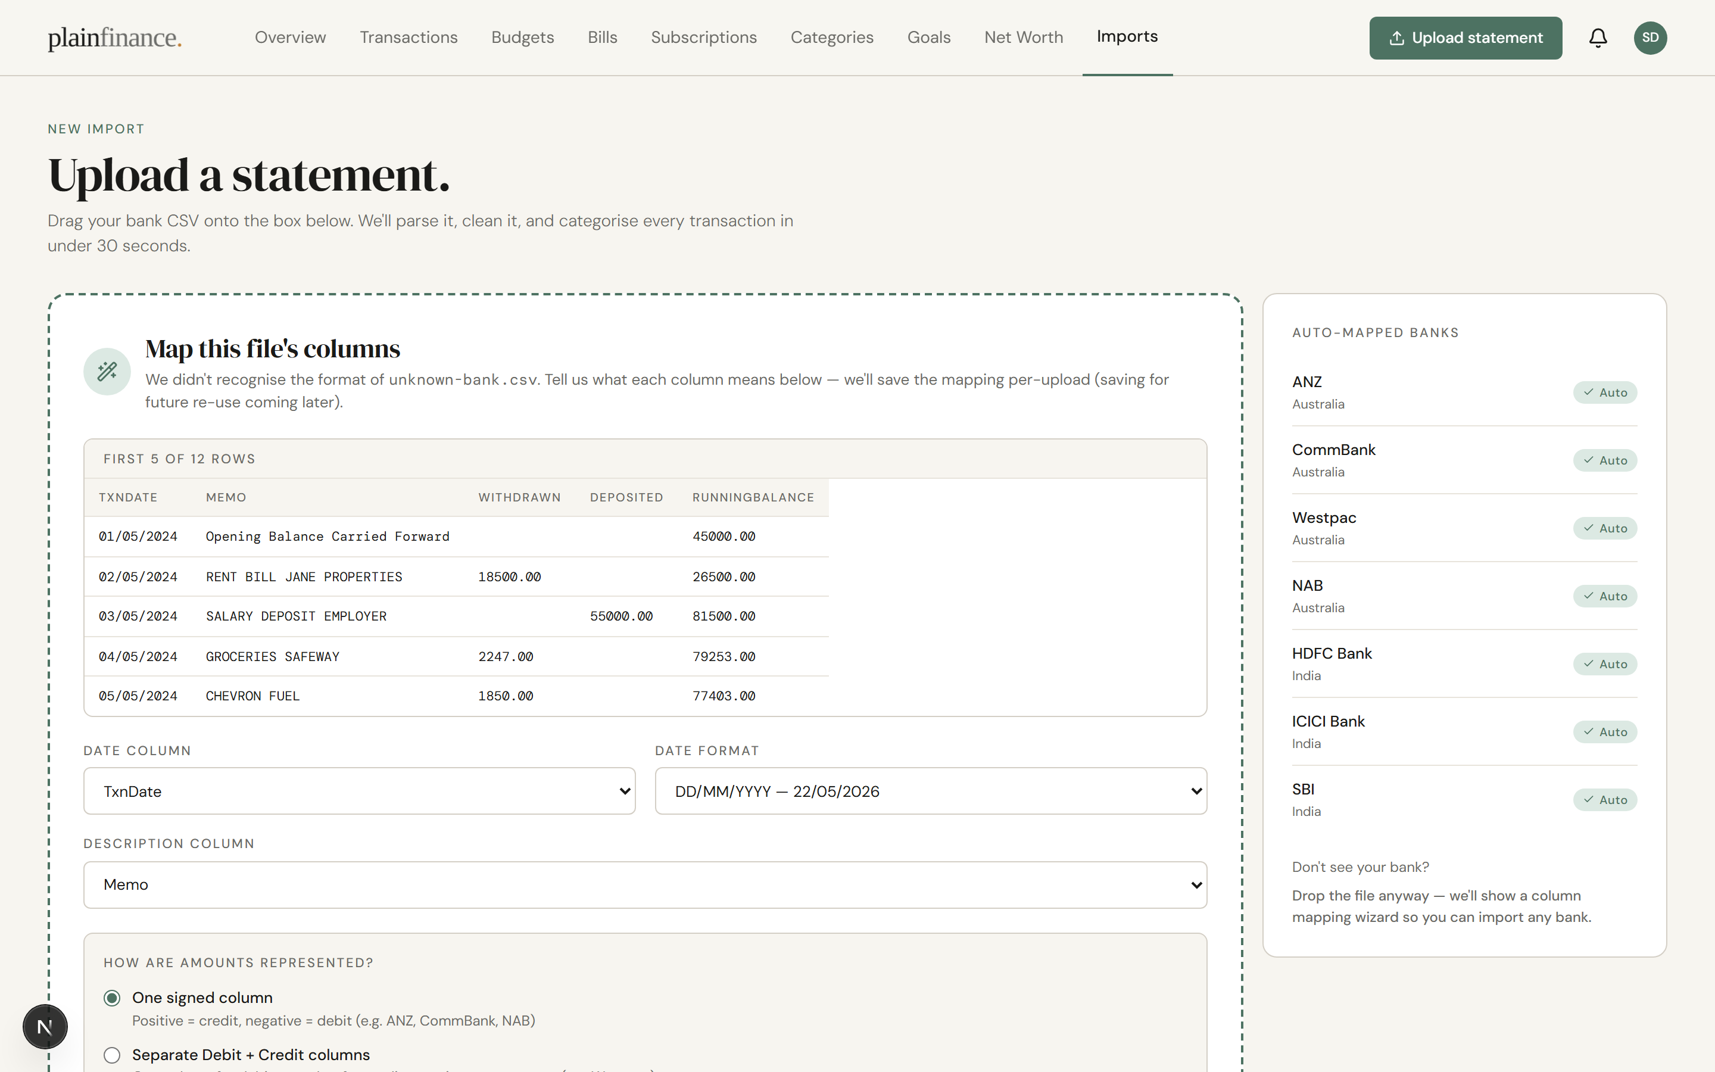Click the Westpac Auto badge
Image resolution: width=1715 pixels, height=1072 pixels.
1604,528
